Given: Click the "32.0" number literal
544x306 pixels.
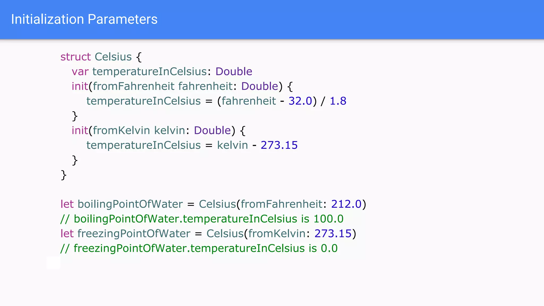Looking at the screenshot, I should click(300, 101).
